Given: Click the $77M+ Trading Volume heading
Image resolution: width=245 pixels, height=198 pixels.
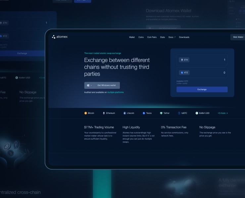Looking at the screenshot, I should 99,127.
